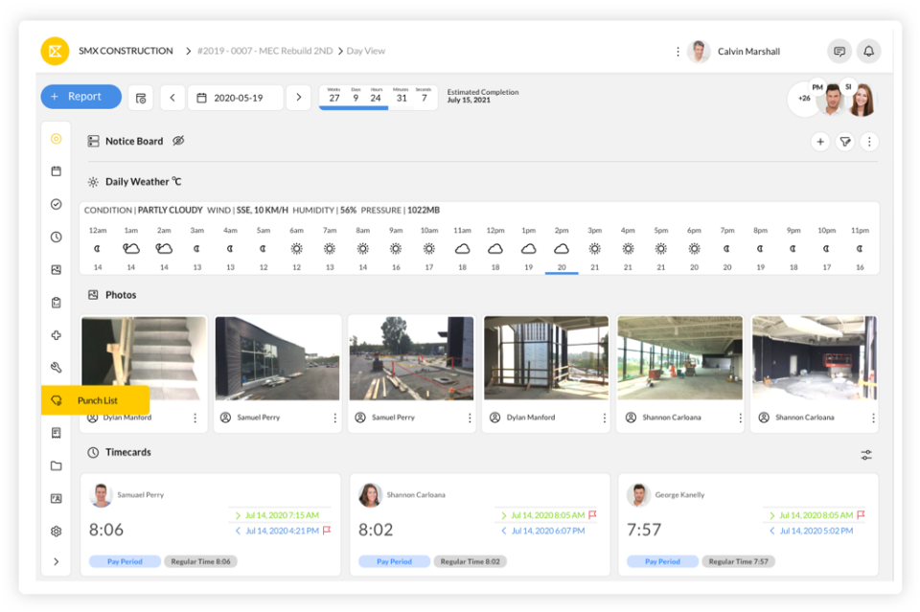Toggle the Pay Period chip on Samuael Perry's timecard
The height and width of the screenshot is (612, 920).
click(x=125, y=561)
